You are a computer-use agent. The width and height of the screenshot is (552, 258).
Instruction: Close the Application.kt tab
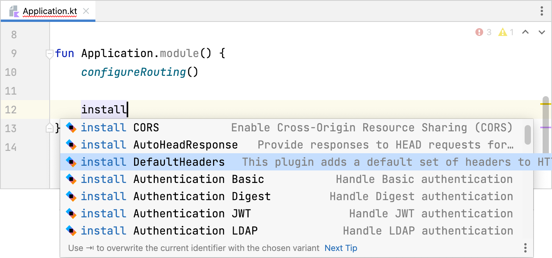coord(86,11)
